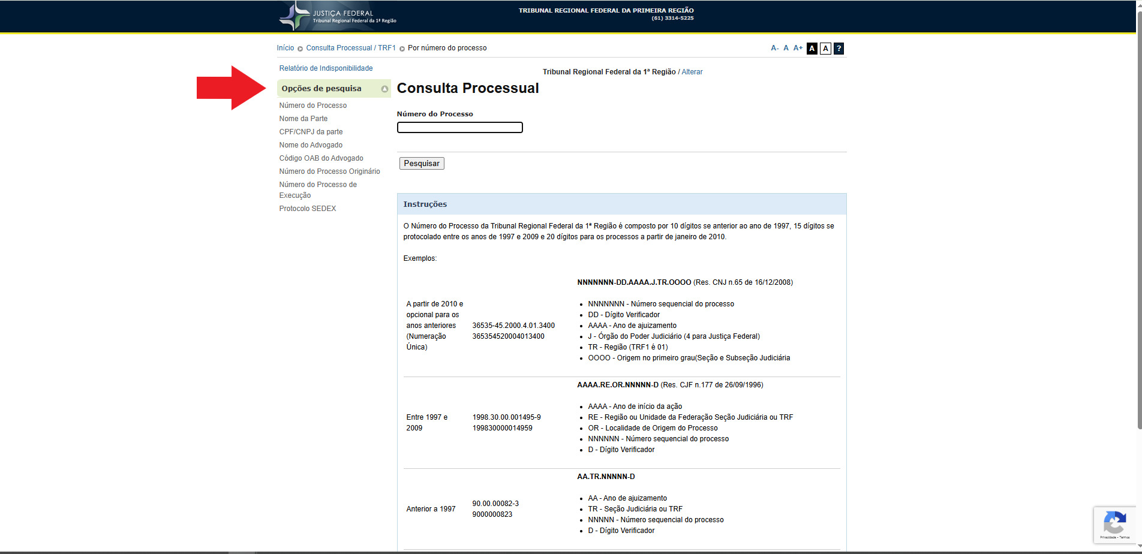Click the reCAPTCHA badge
Image resolution: width=1142 pixels, height=554 pixels.
(1114, 525)
